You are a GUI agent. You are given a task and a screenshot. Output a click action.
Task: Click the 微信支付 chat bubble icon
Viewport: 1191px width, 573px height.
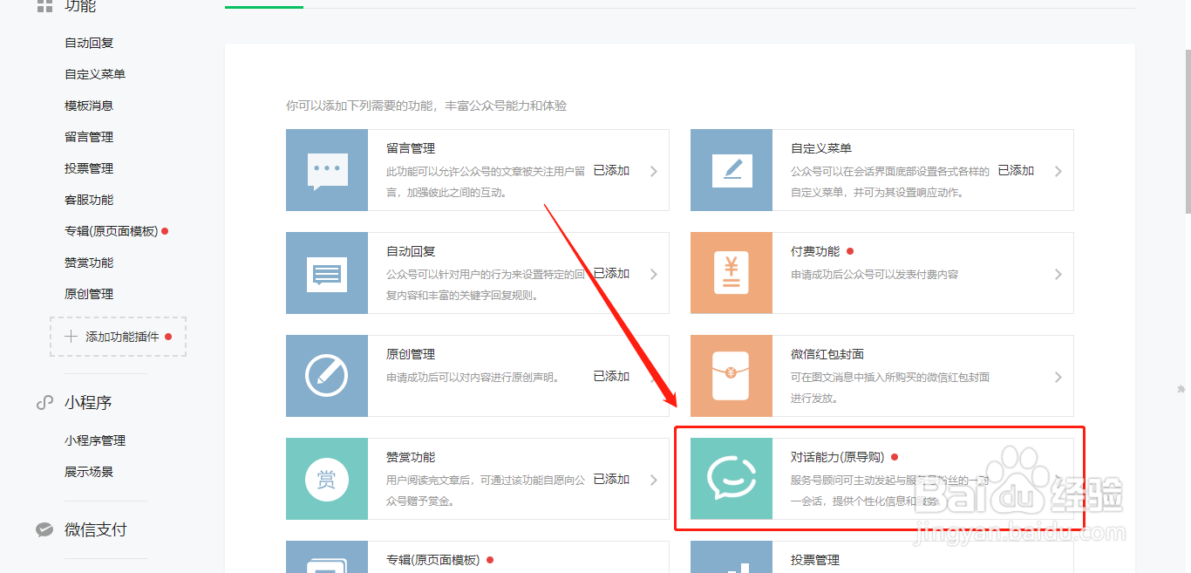point(44,529)
